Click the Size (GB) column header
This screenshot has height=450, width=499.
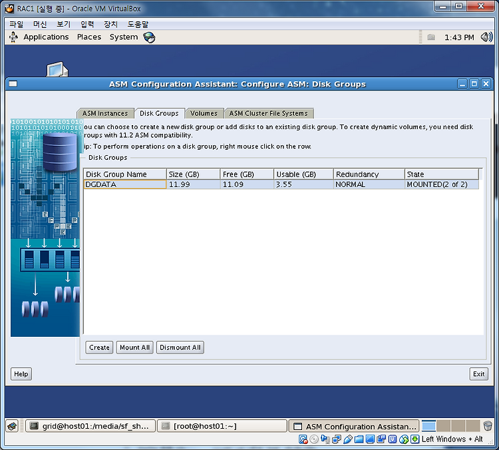(193, 174)
